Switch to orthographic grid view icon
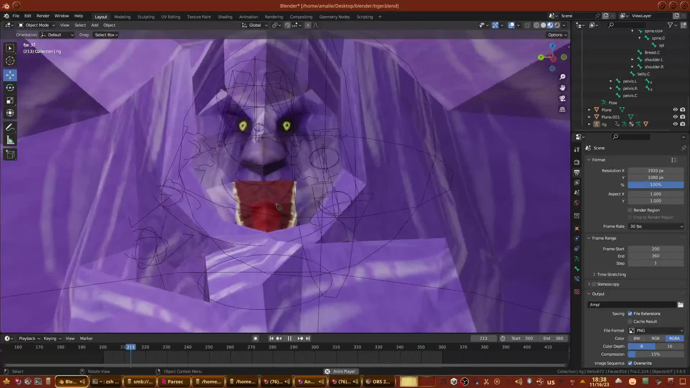Image resolution: width=690 pixels, height=388 pixels. click(x=562, y=110)
